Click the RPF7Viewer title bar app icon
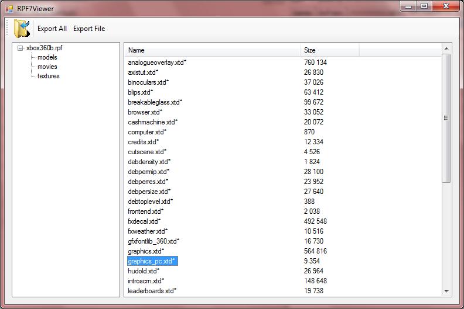 9,9
